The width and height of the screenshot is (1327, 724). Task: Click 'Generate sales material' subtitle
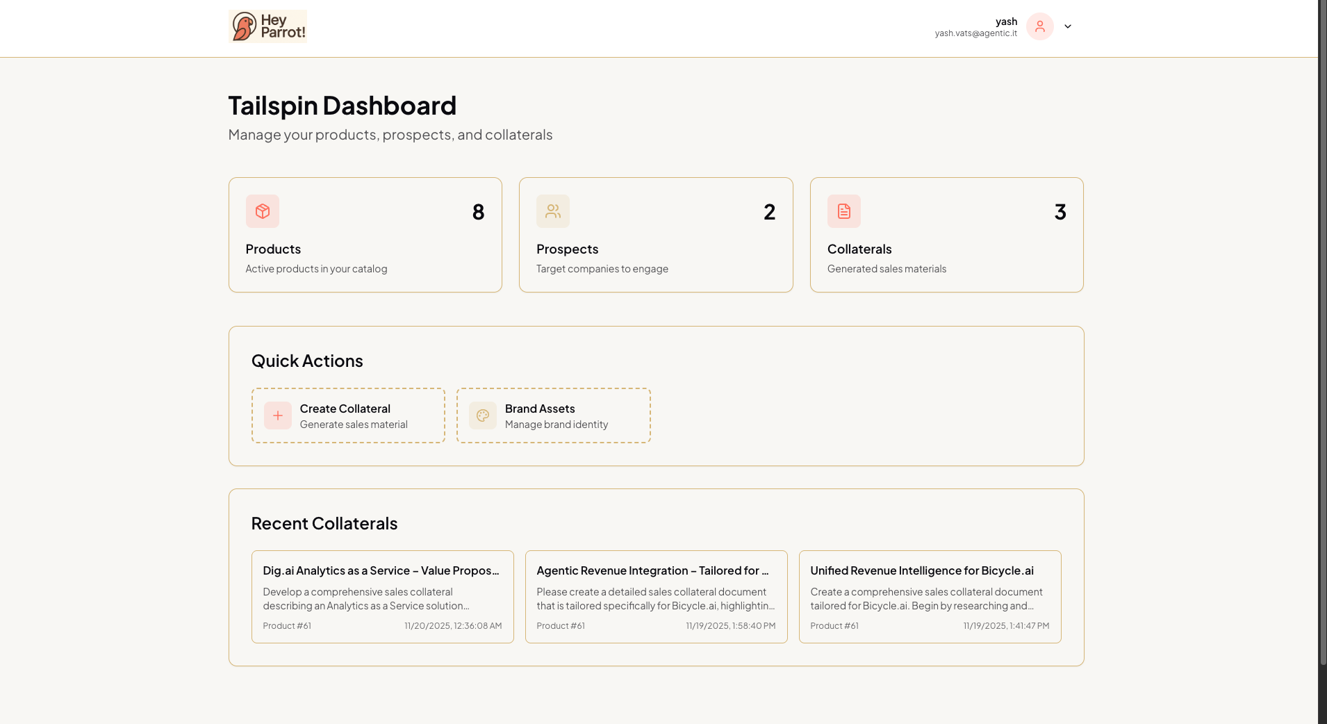coord(354,425)
